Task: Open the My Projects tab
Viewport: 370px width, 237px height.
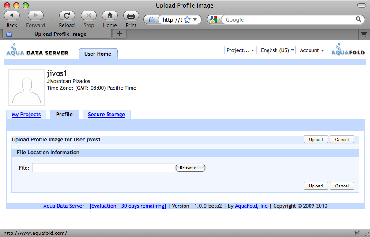Action: tap(26, 115)
